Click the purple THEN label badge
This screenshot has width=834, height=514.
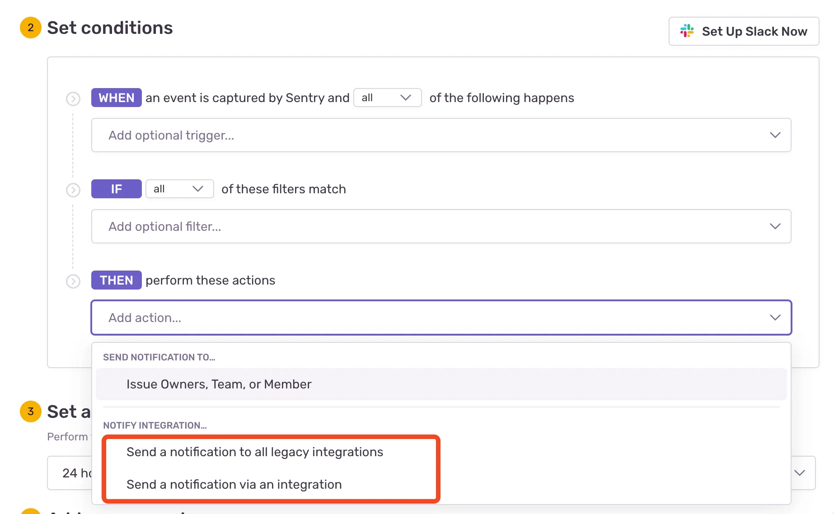click(x=117, y=280)
